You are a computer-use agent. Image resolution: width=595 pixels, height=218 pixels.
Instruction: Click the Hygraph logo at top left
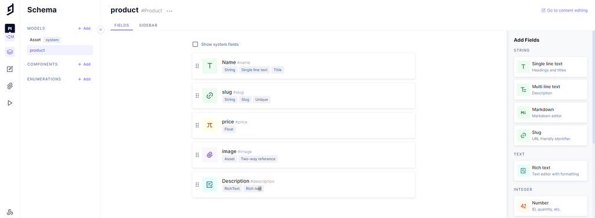(x=10, y=9)
